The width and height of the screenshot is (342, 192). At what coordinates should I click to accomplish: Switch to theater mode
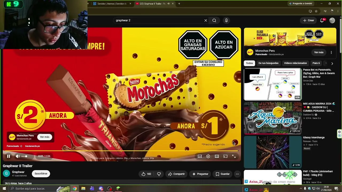(x=217, y=156)
